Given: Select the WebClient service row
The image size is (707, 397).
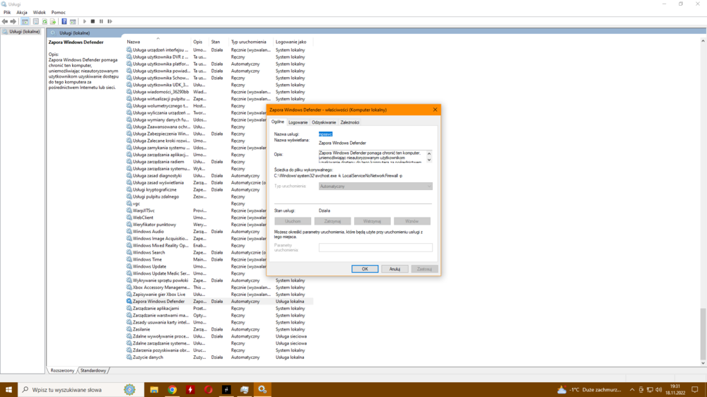Looking at the screenshot, I should pos(219,218).
